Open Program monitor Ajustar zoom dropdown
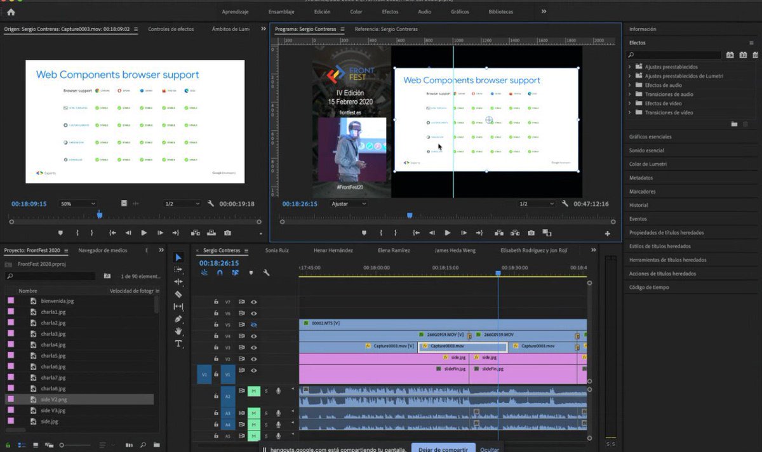 349,204
